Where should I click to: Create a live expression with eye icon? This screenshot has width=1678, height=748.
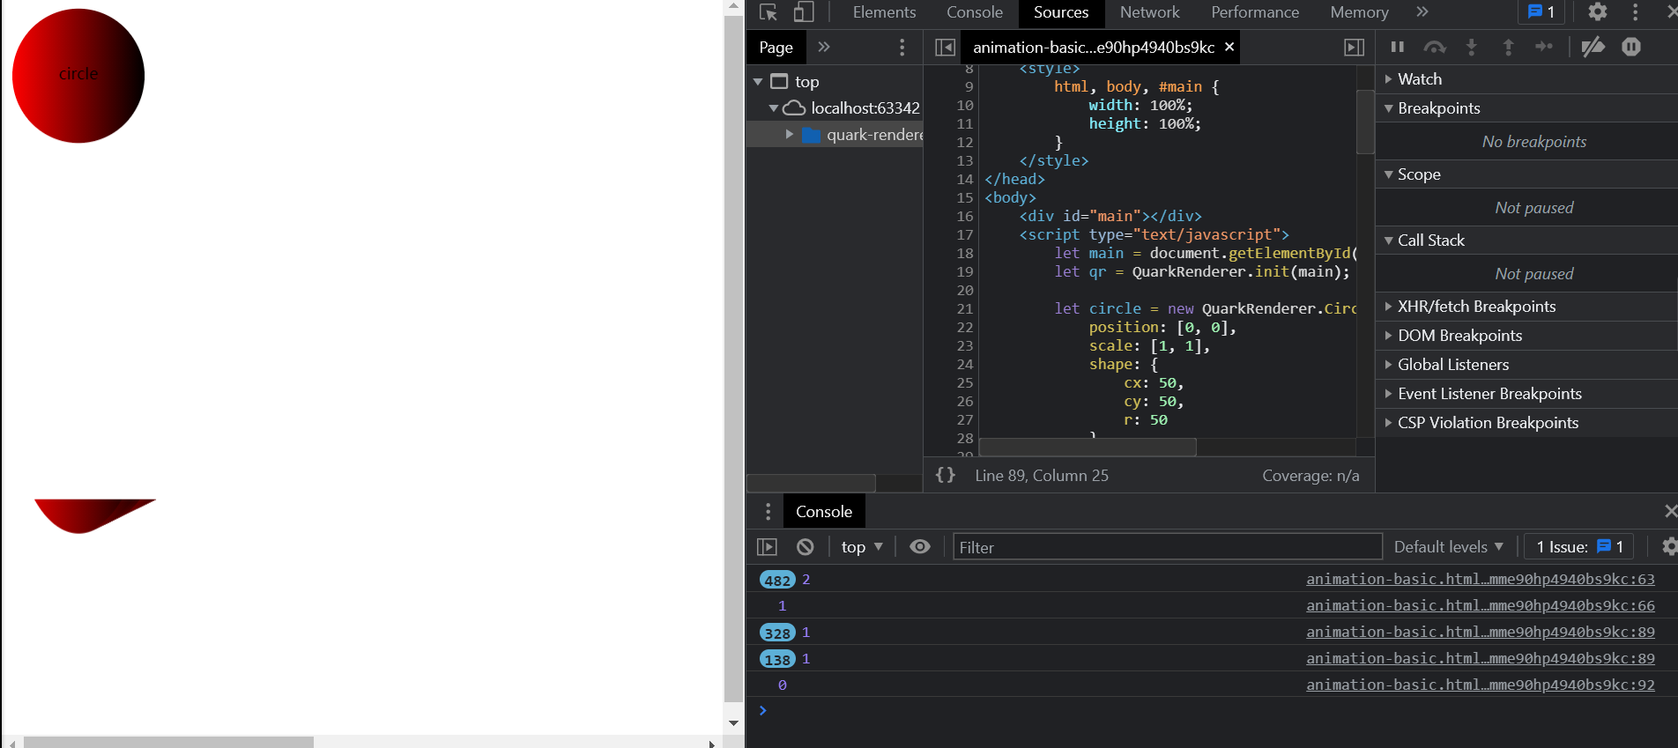920,547
